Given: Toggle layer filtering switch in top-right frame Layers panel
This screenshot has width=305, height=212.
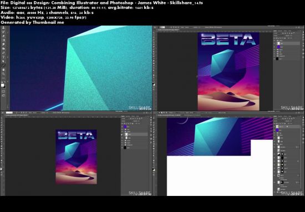Looking at the screenshot, I should (x=294, y=33).
